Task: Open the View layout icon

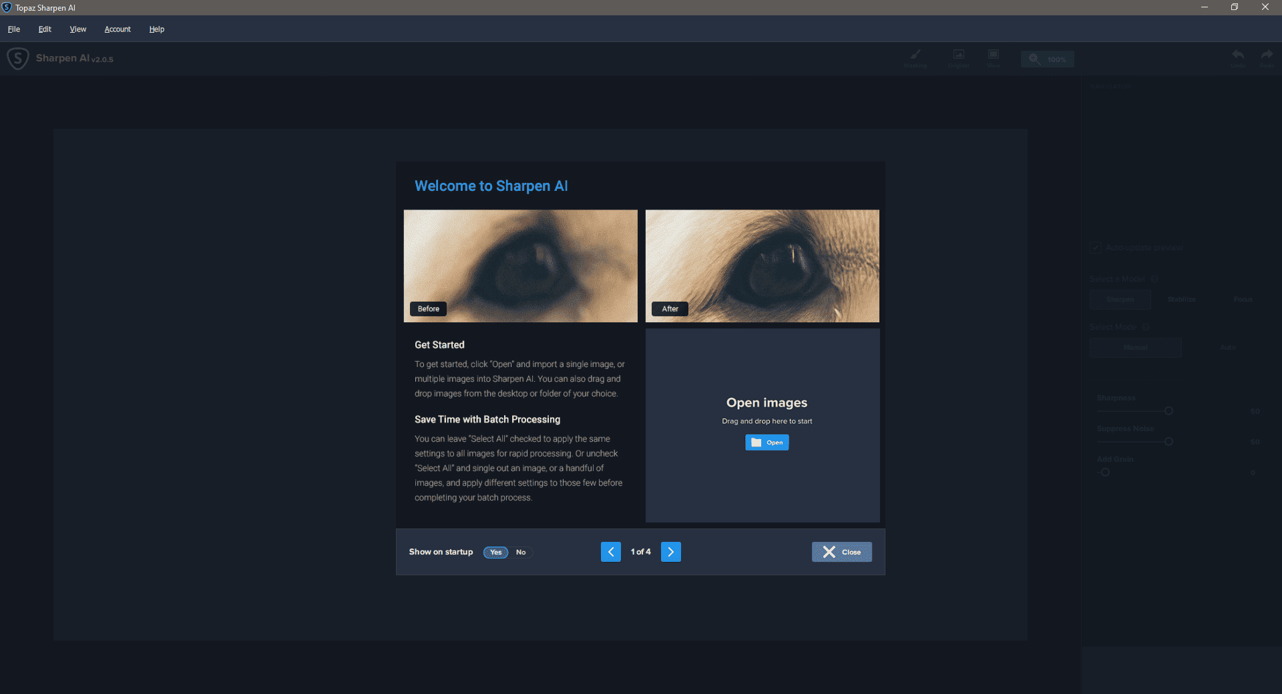Action: coord(994,58)
